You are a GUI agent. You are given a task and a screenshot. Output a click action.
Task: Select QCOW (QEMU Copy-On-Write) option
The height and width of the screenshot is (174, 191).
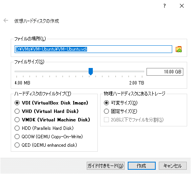49,137
